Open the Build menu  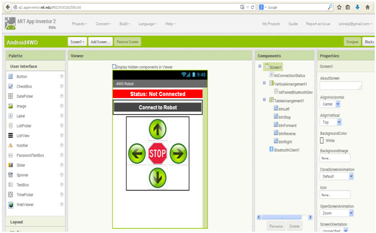click(x=125, y=24)
